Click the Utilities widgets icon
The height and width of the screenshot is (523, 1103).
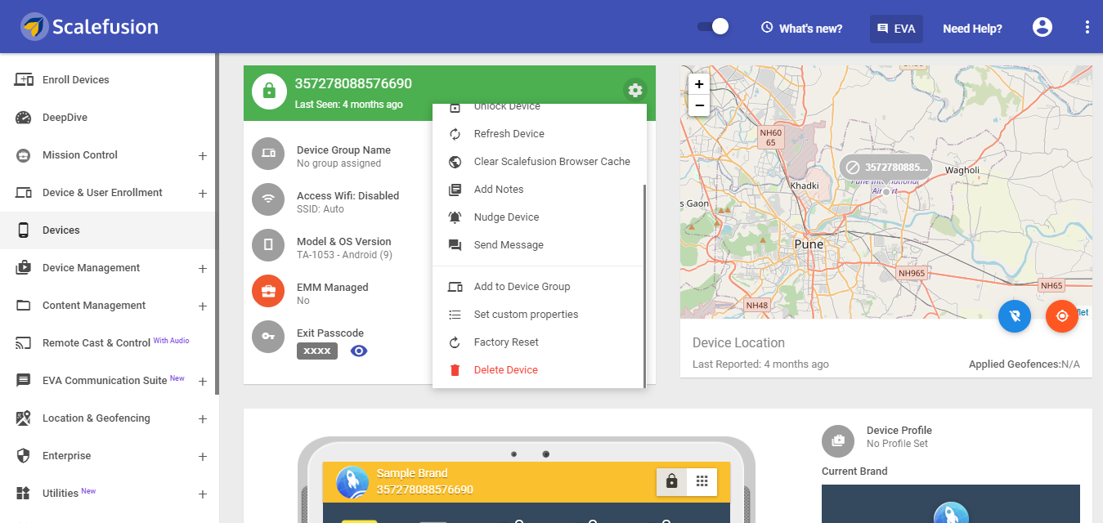[x=24, y=494]
